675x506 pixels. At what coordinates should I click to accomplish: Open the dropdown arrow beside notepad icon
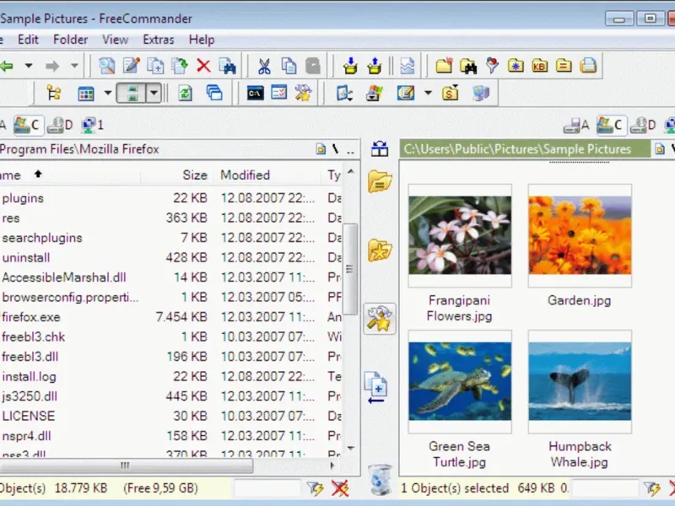pos(428,93)
